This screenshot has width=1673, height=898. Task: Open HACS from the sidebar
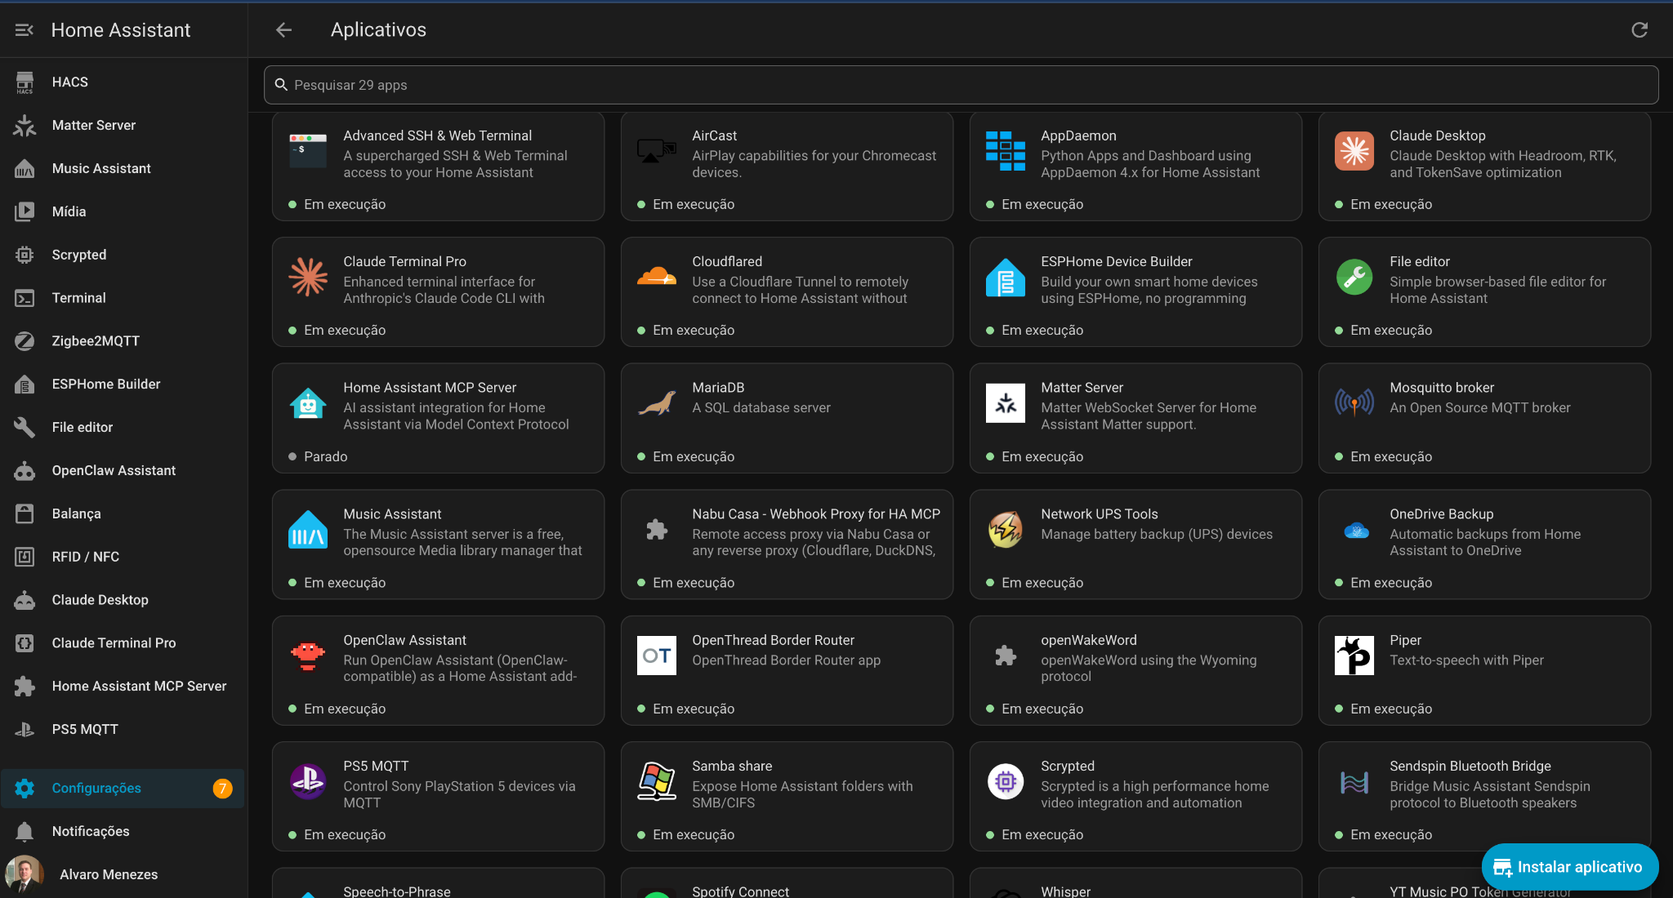click(123, 82)
